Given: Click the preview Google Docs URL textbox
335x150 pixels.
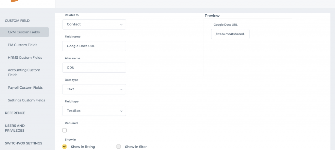Looking at the screenshot, I should [x=230, y=34].
